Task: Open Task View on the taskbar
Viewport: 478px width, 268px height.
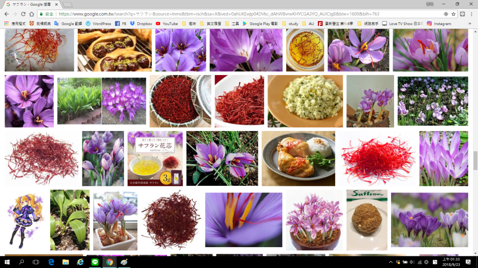Action: [x=36, y=262]
